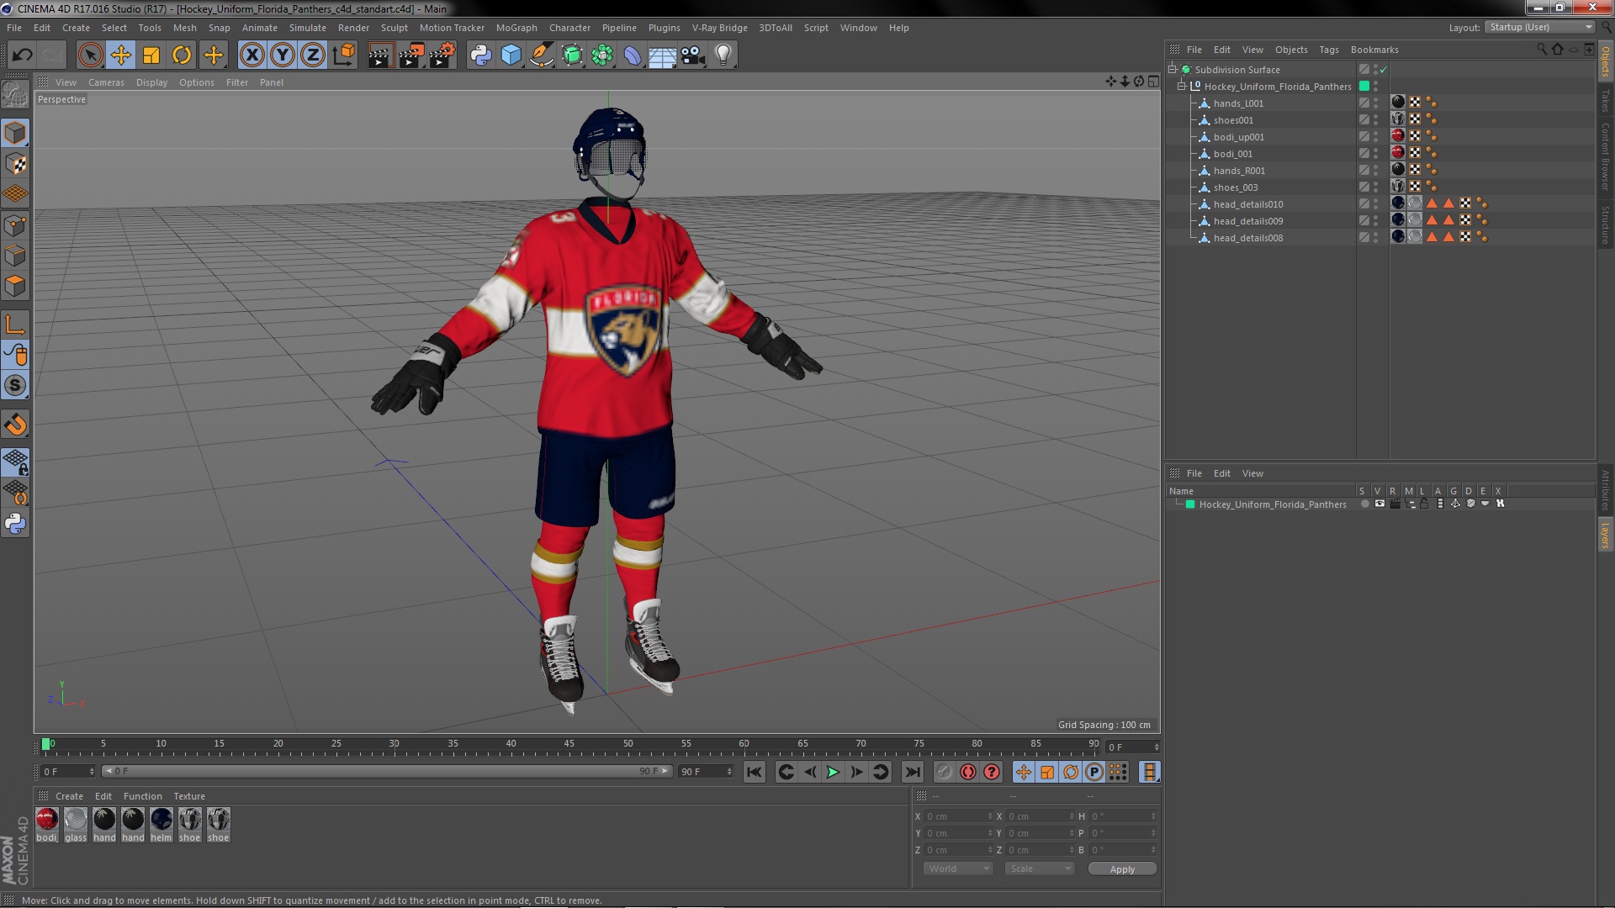
Task: Toggle Subdivision Surface enabled checkmark
Action: tap(1384, 70)
